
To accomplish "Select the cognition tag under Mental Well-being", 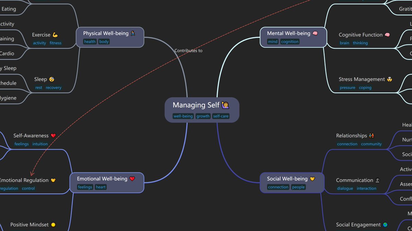I will (x=290, y=41).
